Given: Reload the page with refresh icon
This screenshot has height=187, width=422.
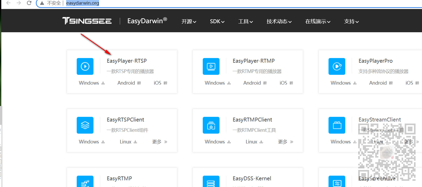Looking at the screenshot, I should [29, 3].
